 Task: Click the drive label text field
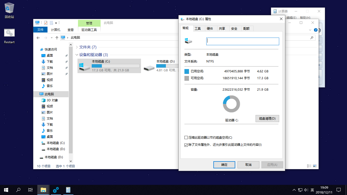pos(243,41)
